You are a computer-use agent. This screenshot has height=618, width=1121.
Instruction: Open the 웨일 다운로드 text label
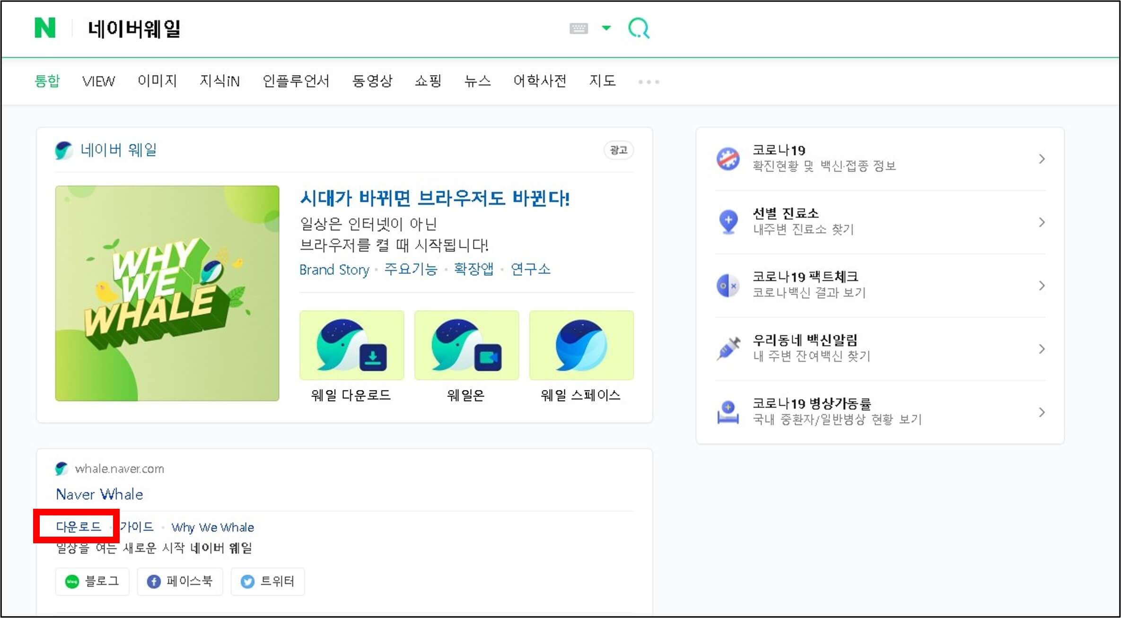coord(351,395)
